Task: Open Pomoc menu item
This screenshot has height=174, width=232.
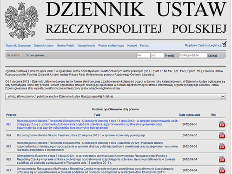Action: click(x=145, y=46)
